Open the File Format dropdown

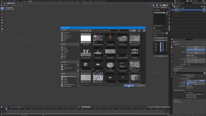point(196,79)
